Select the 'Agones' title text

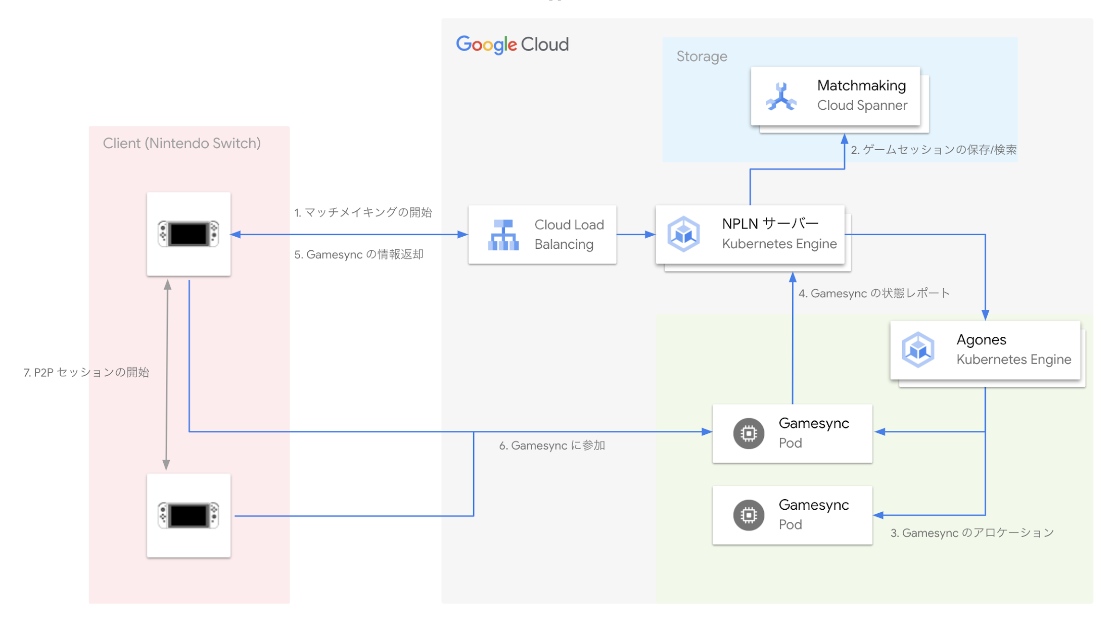coord(981,340)
